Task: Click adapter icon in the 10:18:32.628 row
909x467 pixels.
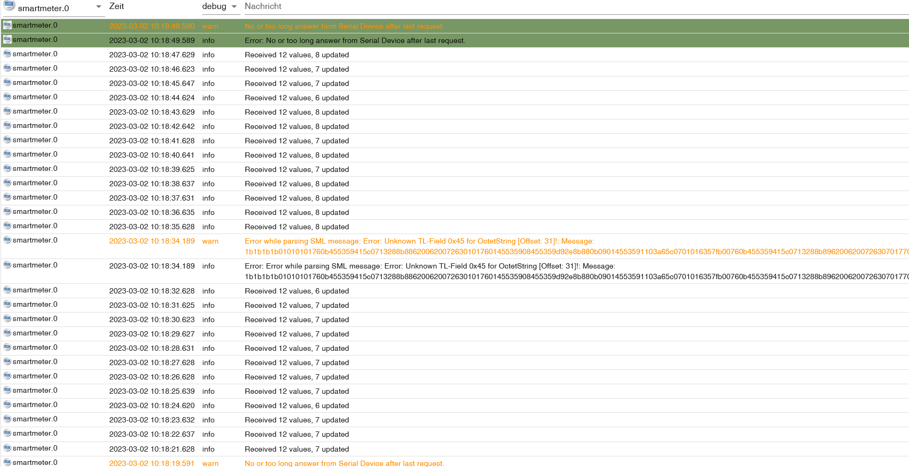Action: point(7,290)
